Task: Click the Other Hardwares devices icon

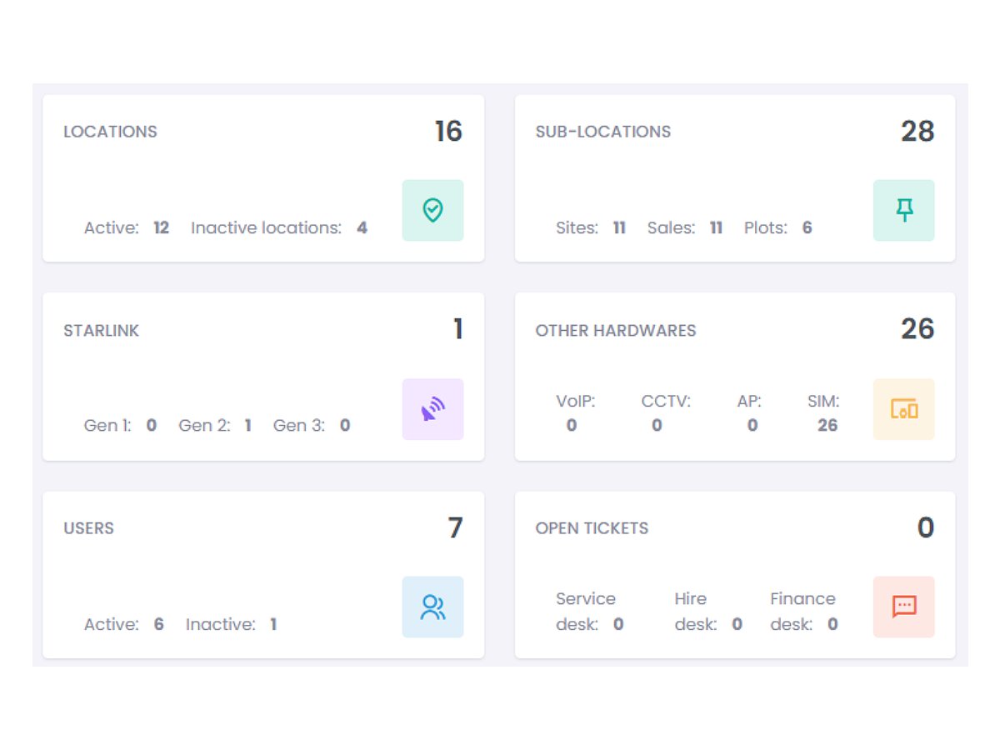Action: [904, 409]
